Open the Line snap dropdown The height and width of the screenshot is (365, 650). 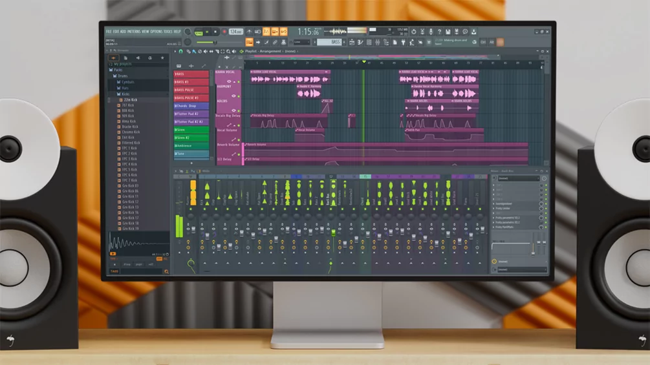[x=301, y=42]
